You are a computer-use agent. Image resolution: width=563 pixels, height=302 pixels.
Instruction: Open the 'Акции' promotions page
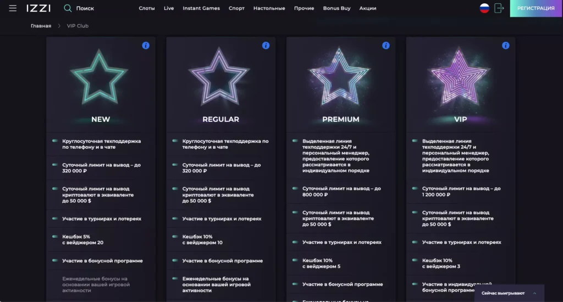pyautogui.click(x=368, y=9)
